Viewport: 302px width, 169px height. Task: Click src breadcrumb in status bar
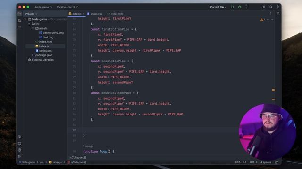coord(42,162)
